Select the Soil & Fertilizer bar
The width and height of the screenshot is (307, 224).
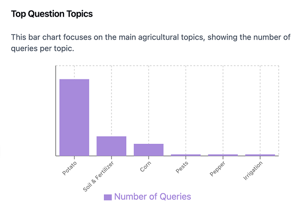(x=111, y=146)
